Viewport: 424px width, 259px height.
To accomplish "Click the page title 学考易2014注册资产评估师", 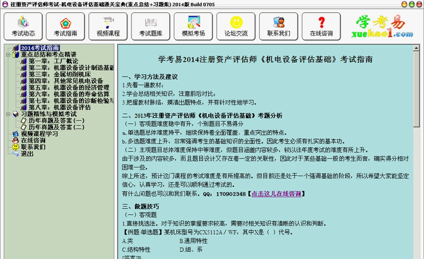I will click(265, 59).
